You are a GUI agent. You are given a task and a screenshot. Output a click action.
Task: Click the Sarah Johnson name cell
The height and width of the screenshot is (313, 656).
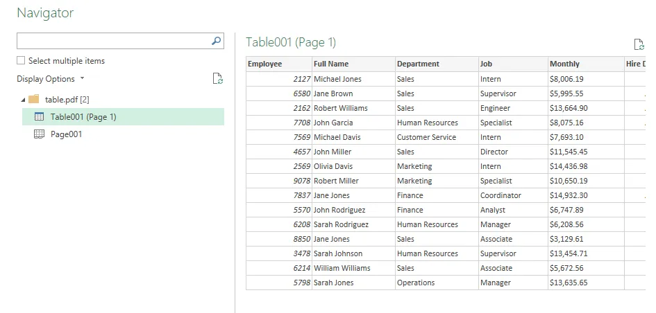[353, 253]
